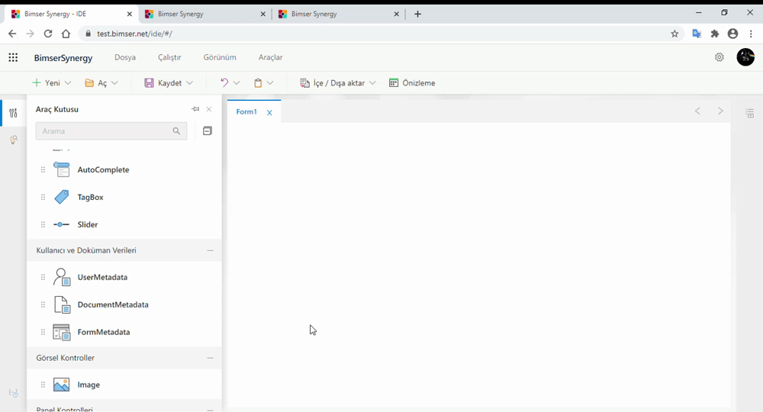The image size is (763, 412).
Task: Click the Kaydet button
Action: pyautogui.click(x=169, y=83)
